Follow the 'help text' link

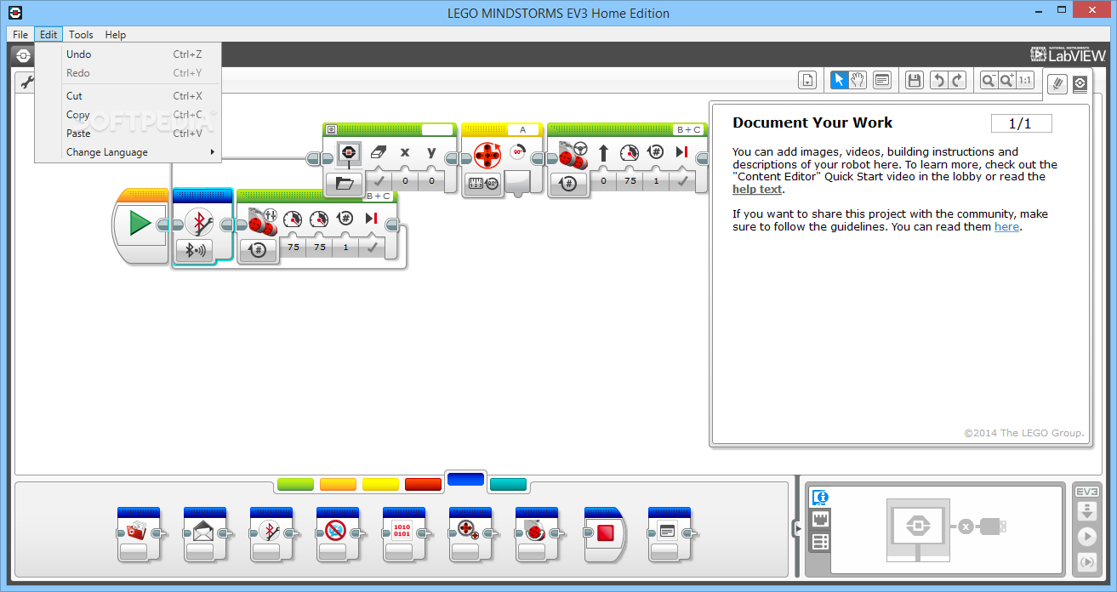pyautogui.click(x=757, y=190)
